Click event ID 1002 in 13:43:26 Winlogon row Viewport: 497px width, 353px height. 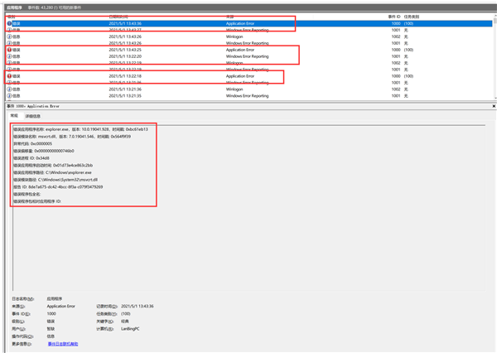tap(396, 36)
